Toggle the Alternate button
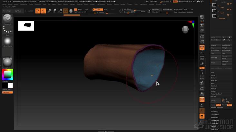 coord(7,92)
